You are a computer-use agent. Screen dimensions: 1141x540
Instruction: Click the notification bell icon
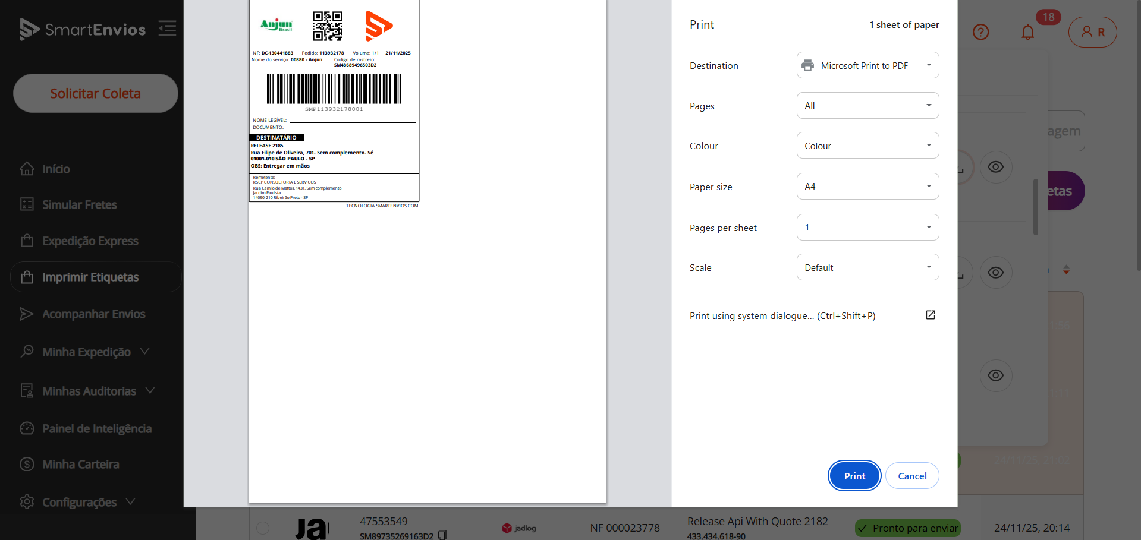pos(1027,32)
